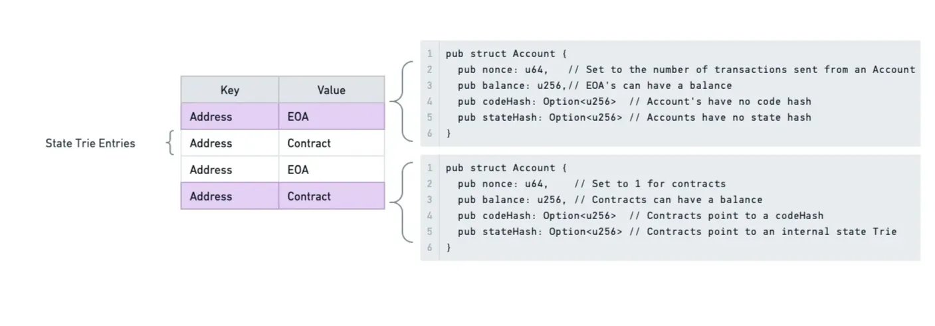This screenshot has width=935, height=326.
Task: Click the large brace pointing to upper code block
Action: pos(401,102)
